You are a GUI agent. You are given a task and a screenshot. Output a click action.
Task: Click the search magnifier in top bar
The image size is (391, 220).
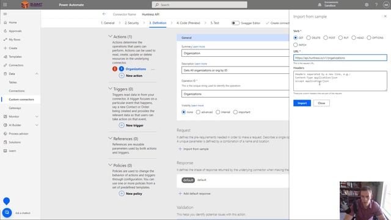157,4
